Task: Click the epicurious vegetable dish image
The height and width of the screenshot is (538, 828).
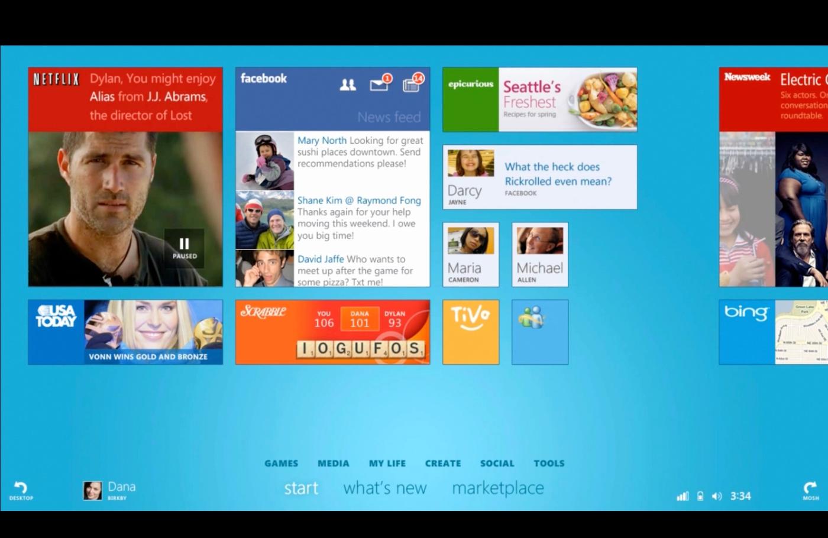Action: pos(603,98)
